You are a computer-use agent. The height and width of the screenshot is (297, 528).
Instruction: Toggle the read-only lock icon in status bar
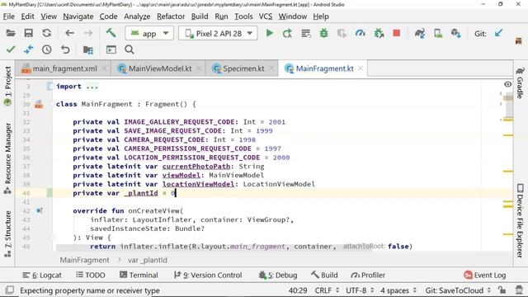(502, 290)
